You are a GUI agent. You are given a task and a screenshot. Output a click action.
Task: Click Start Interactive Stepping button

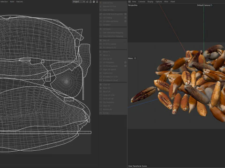pyautogui.click(x=113, y=33)
